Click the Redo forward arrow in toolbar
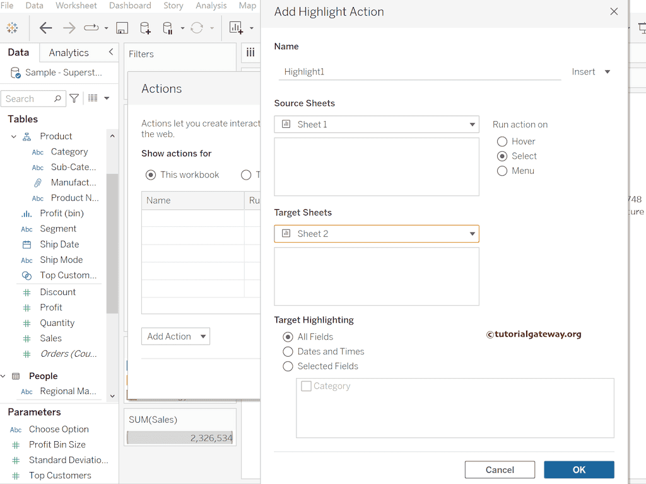The height and width of the screenshot is (484, 646). pos(69,28)
